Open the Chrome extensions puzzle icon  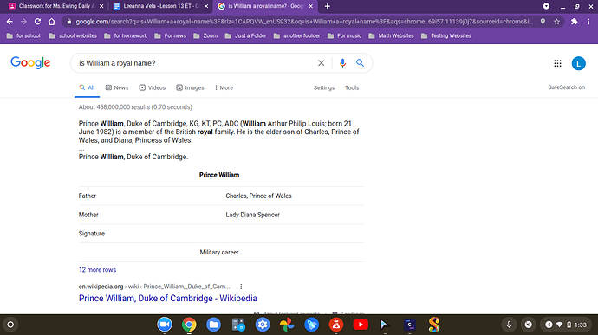click(574, 22)
